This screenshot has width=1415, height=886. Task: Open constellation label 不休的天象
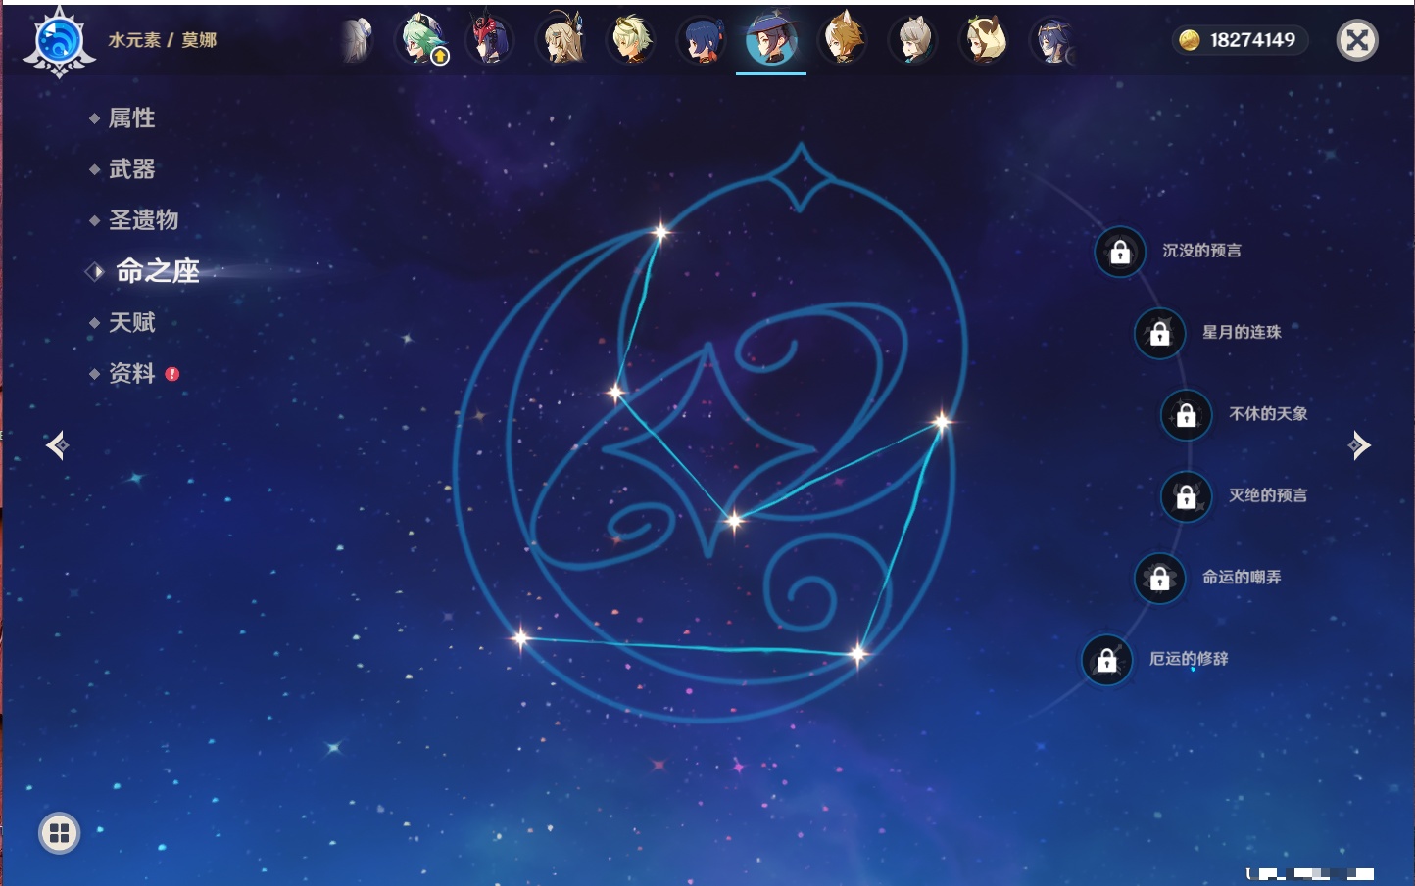[1268, 413]
